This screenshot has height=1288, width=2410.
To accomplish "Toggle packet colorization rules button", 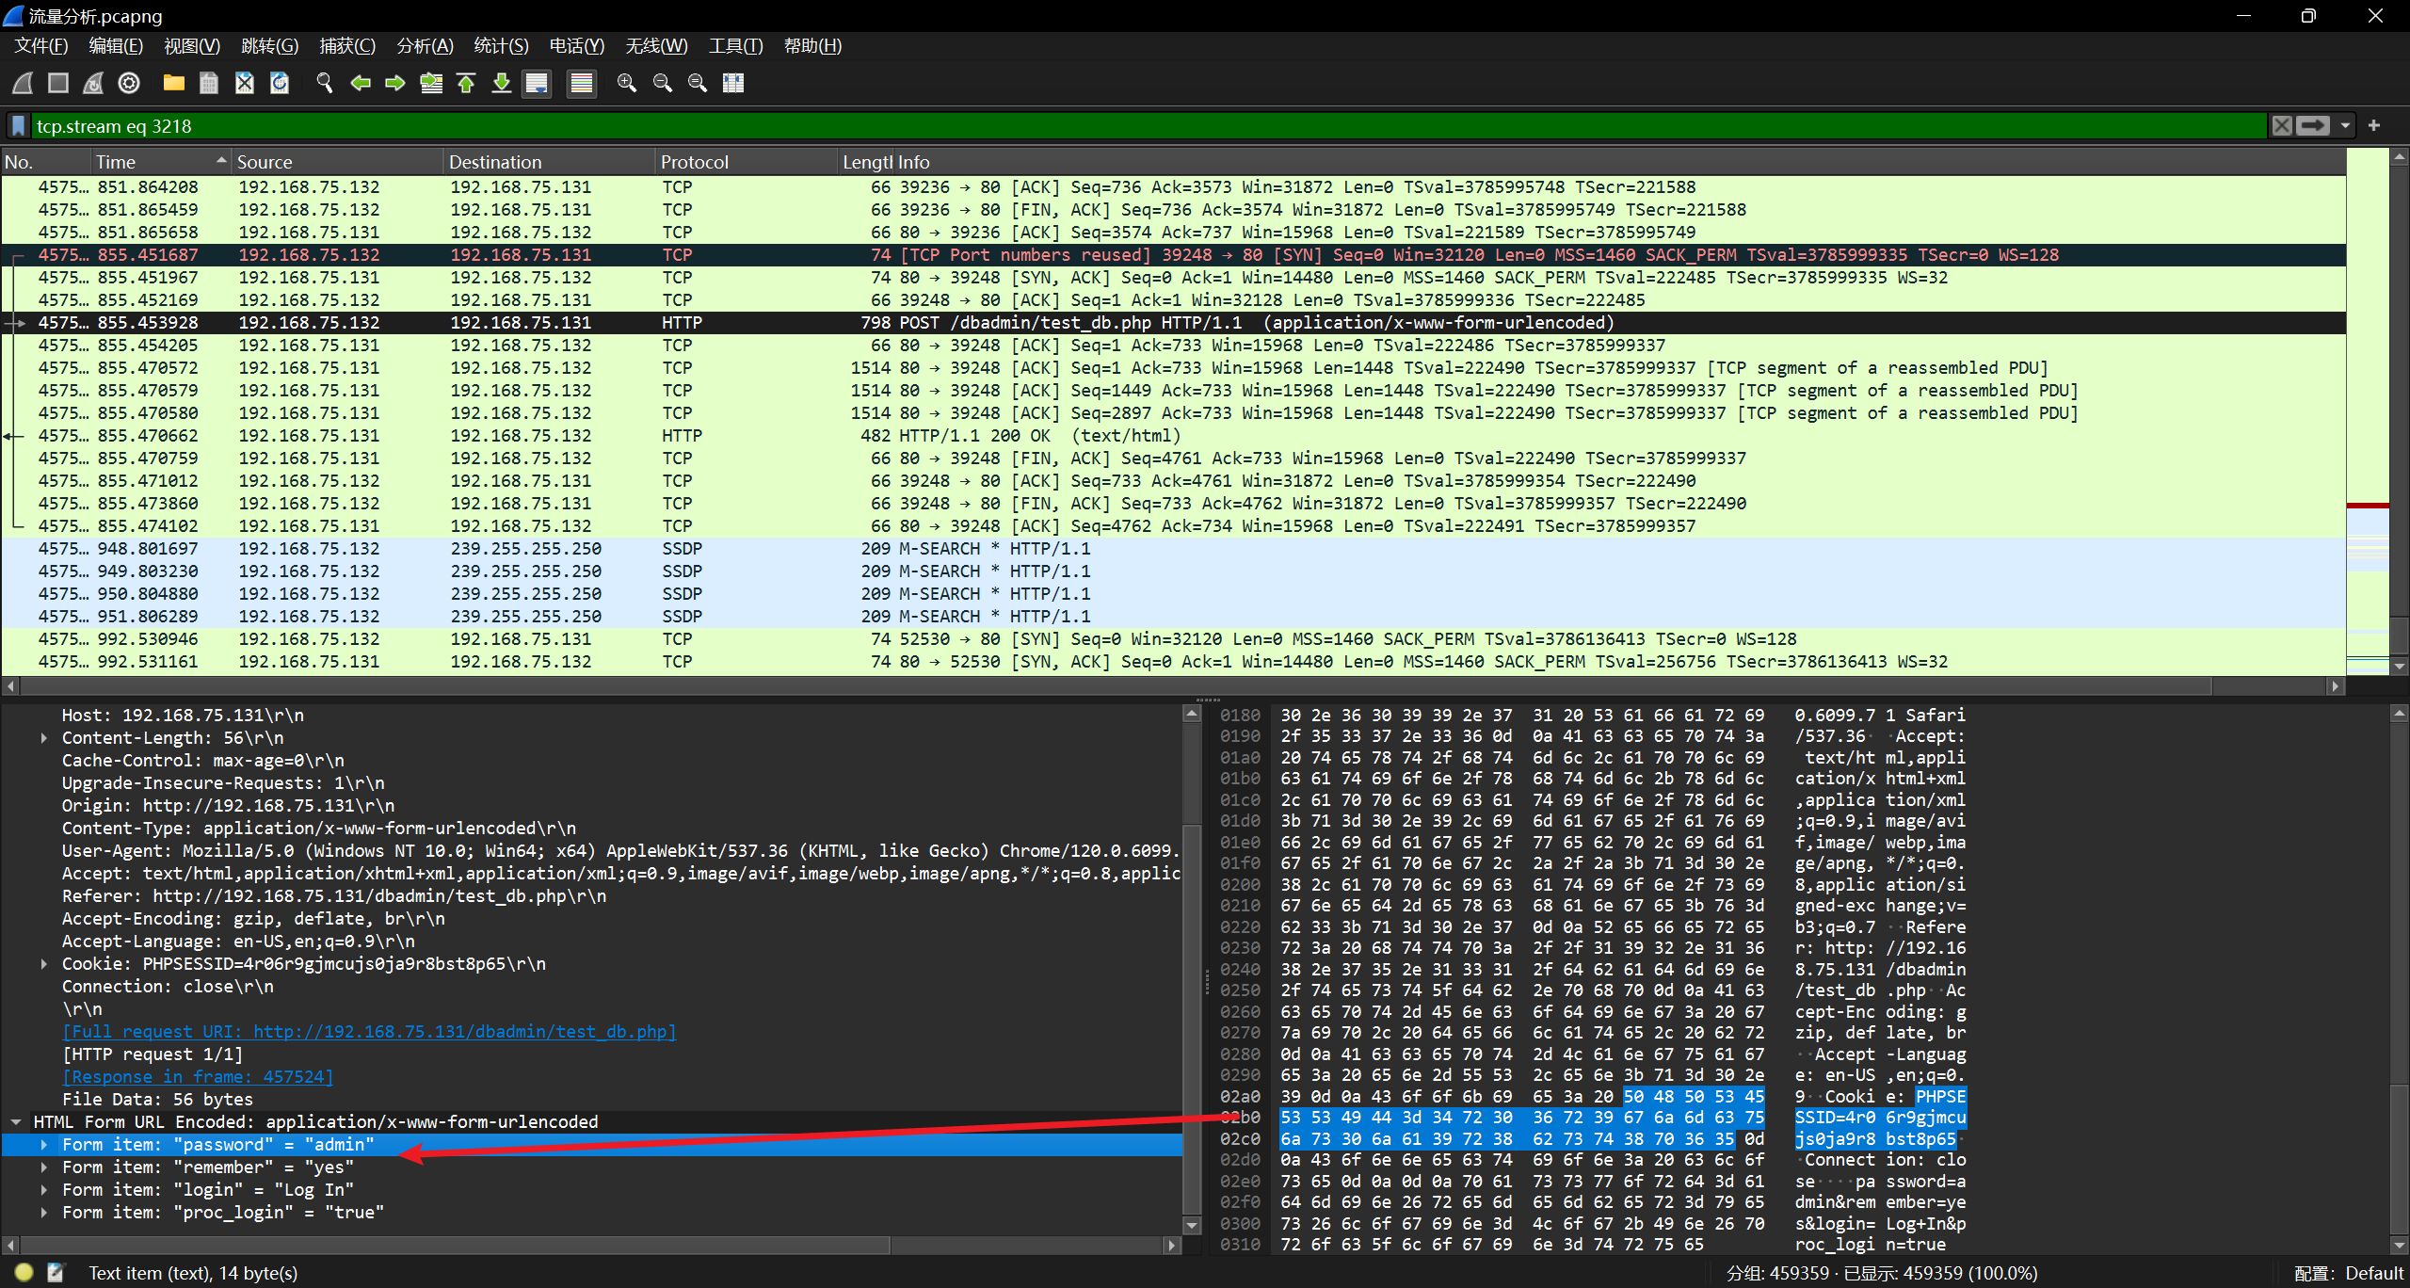I will point(582,83).
